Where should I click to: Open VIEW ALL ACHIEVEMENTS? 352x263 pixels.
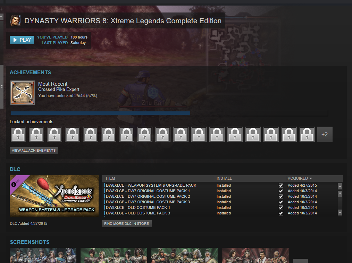click(34, 150)
